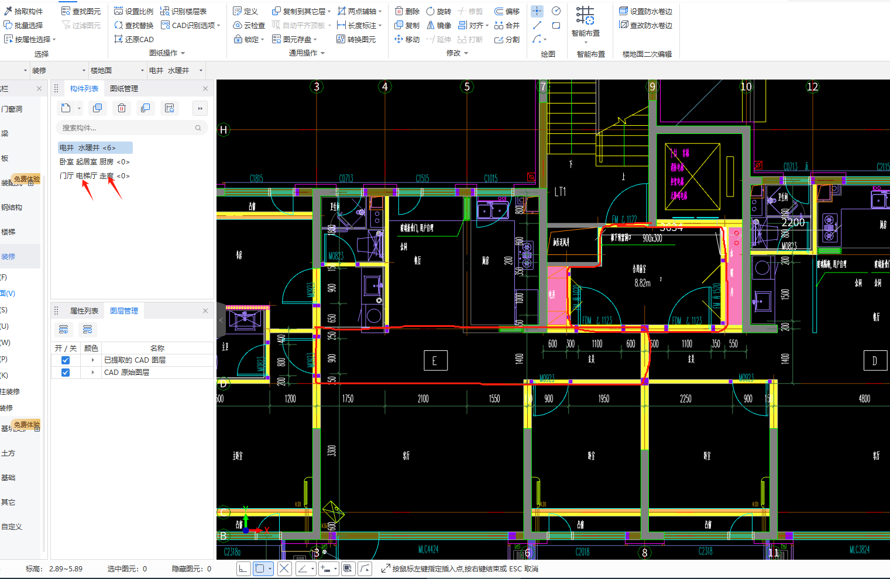Select 钢结构 in left navigation
890x579 pixels.
pyautogui.click(x=12, y=207)
